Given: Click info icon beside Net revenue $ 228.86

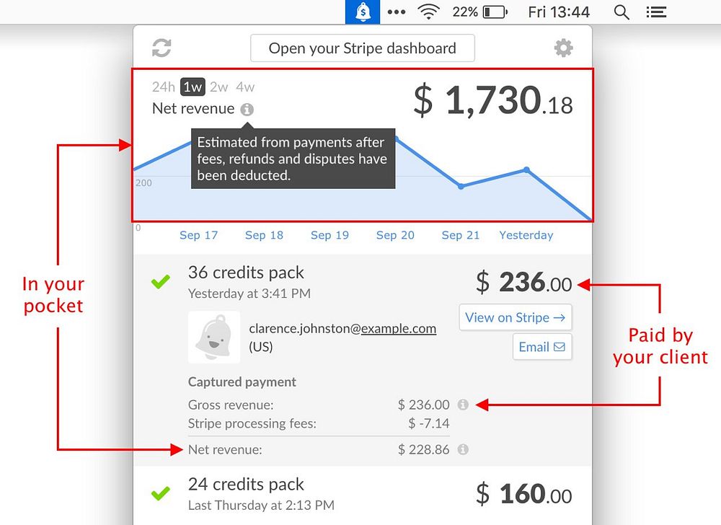Looking at the screenshot, I should [x=463, y=449].
